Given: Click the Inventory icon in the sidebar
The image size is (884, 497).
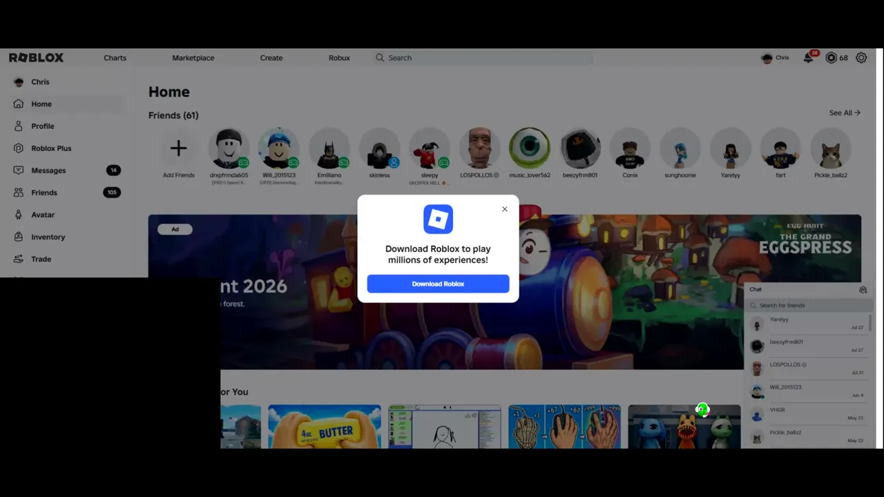Looking at the screenshot, I should pyautogui.click(x=19, y=237).
